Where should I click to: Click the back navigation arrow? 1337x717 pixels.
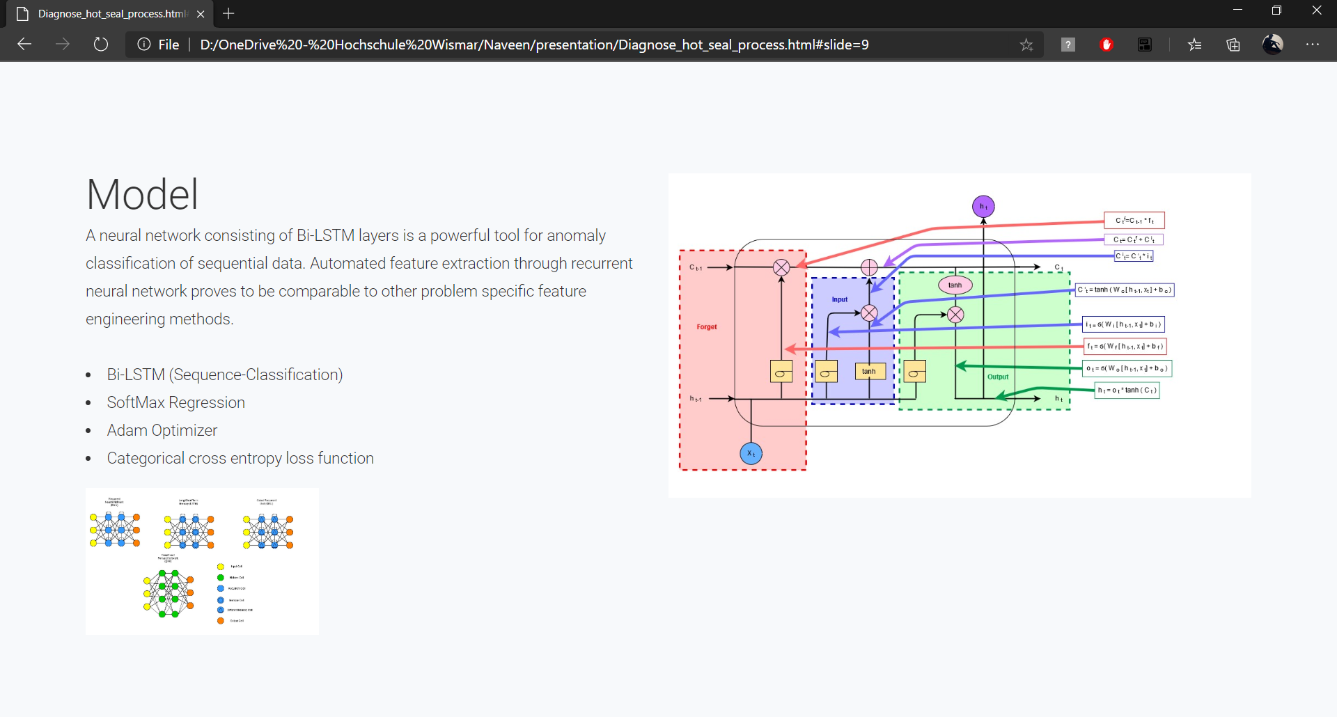24,44
